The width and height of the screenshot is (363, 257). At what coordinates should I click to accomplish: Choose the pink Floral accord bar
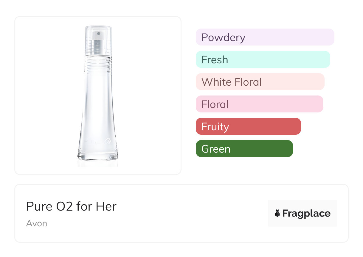click(x=259, y=104)
